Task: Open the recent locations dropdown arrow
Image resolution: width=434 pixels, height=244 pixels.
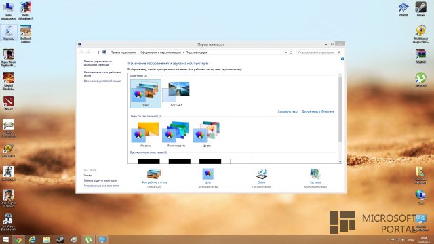Action: 94,52
